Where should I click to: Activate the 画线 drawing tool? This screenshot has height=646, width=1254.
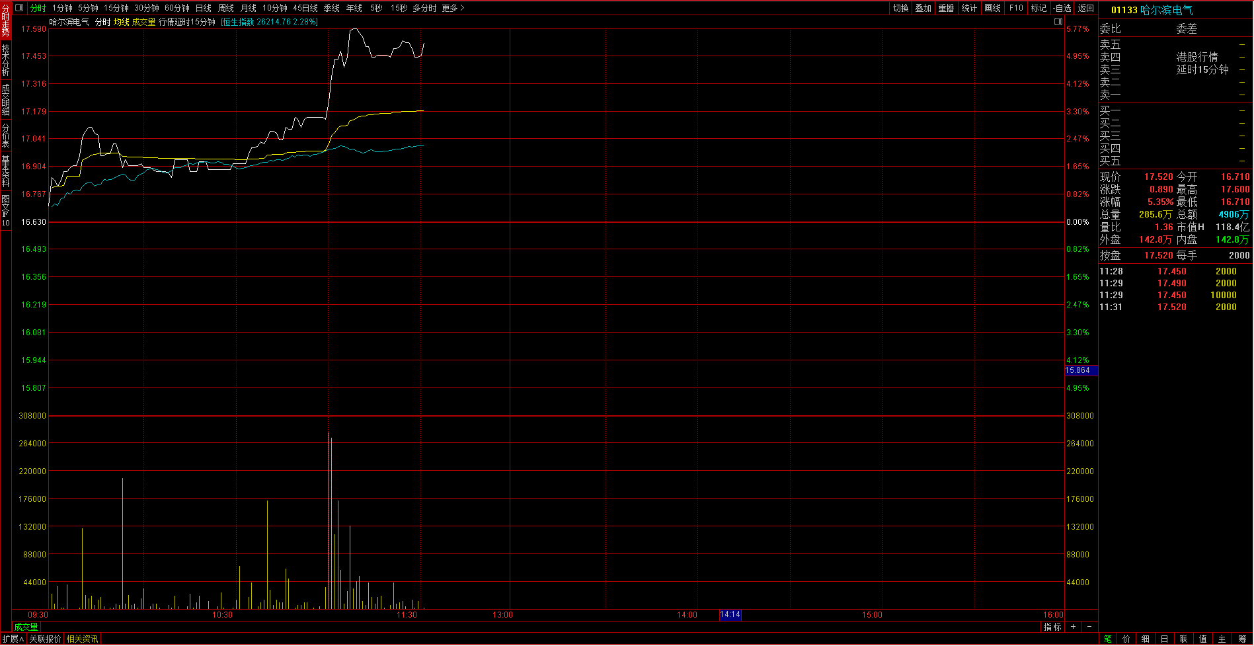(x=993, y=8)
